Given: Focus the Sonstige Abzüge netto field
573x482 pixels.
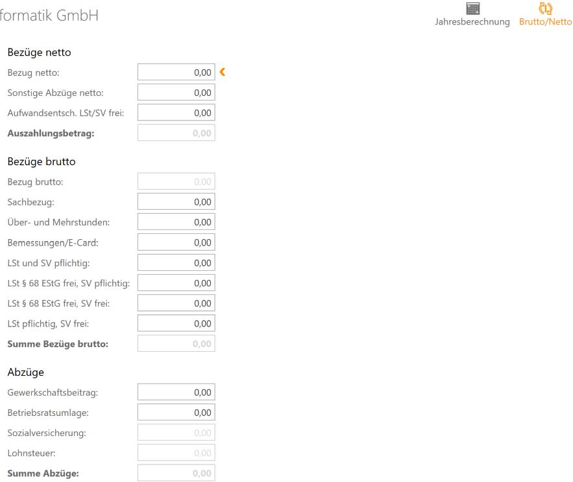Looking at the screenshot, I should coord(176,93).
